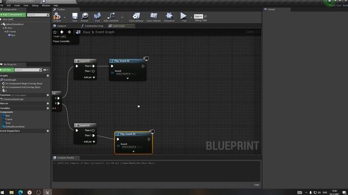This screenshot has height=195, width=348.
Task: Clear the compiler results with Clear
Action: [257, 185]
